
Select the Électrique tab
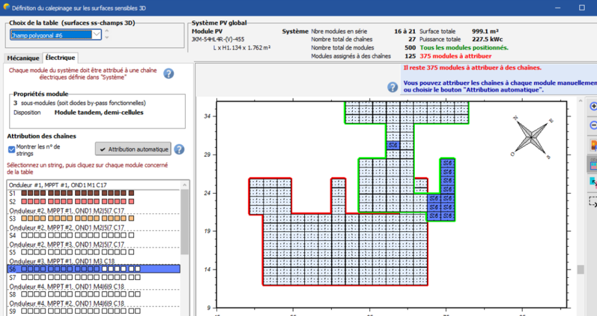point(60,57)
